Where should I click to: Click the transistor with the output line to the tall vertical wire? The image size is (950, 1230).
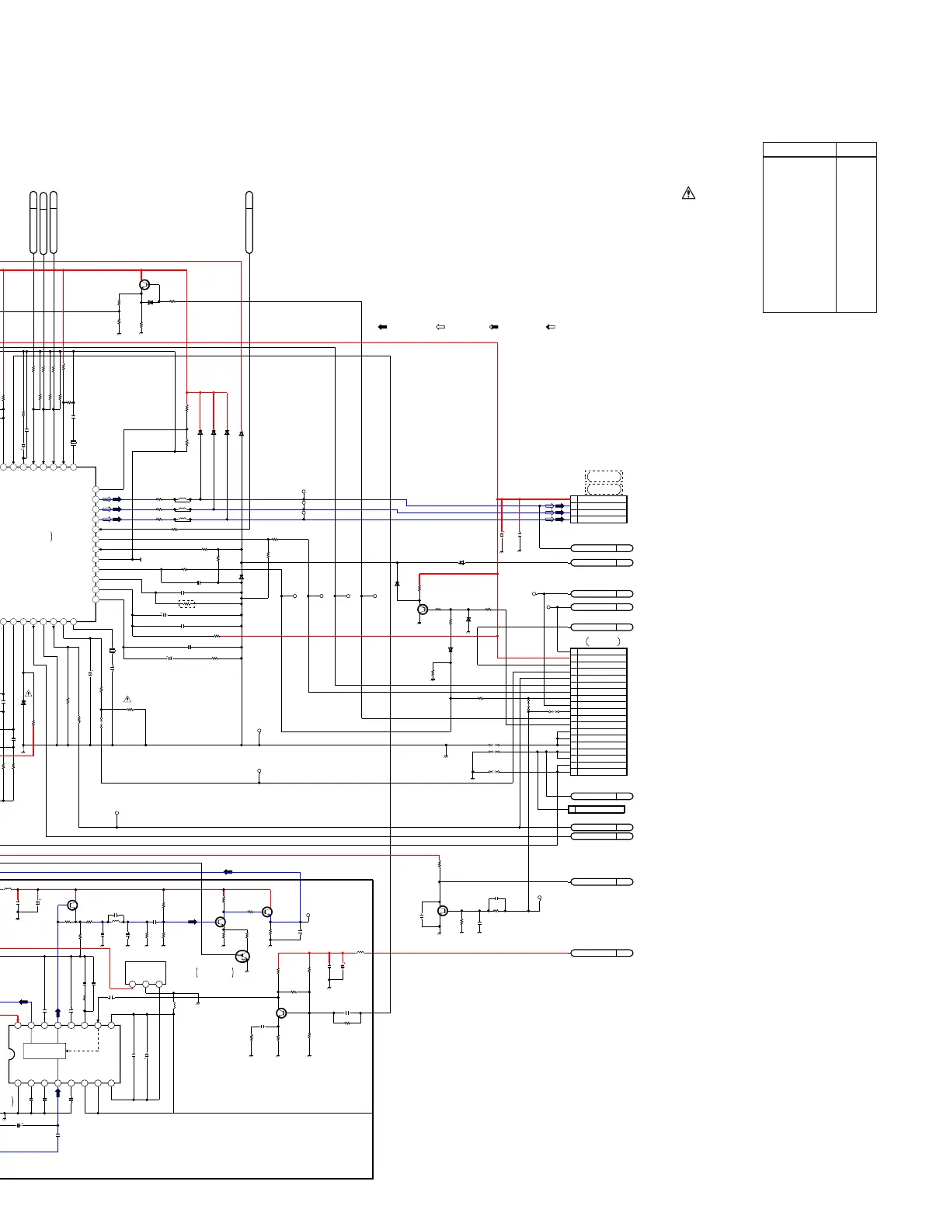[x=282, y=1013]
